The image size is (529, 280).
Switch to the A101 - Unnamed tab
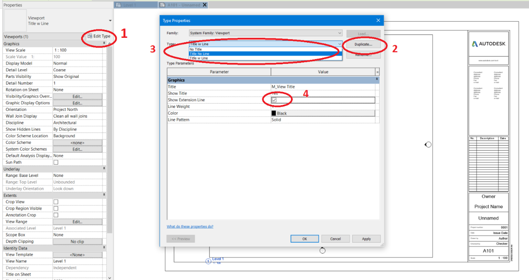[184, 5]
